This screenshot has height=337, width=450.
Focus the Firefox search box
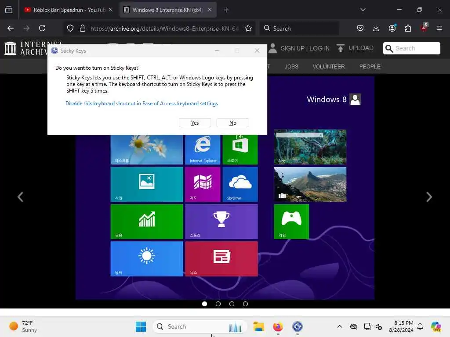[x=299, y=29]
